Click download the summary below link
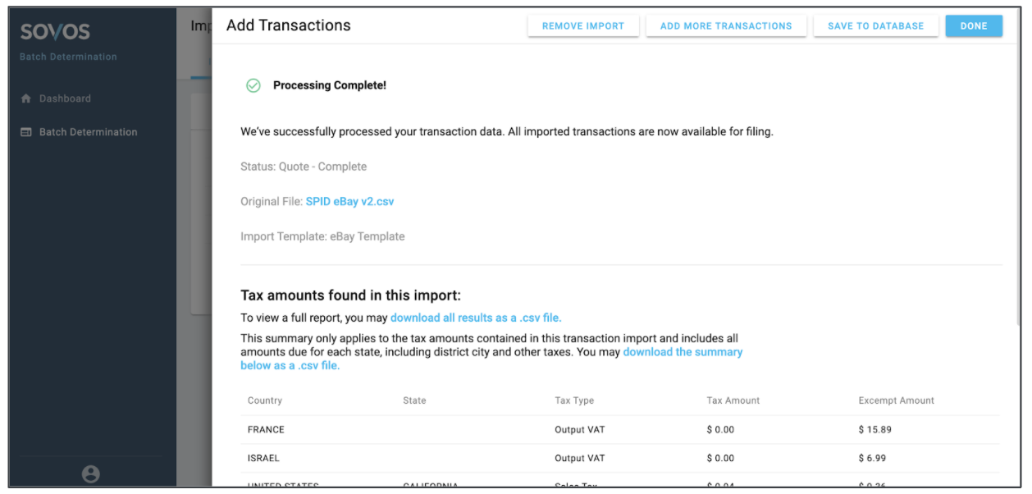Viewport: 1032px width, 494px height. [683, 352]
